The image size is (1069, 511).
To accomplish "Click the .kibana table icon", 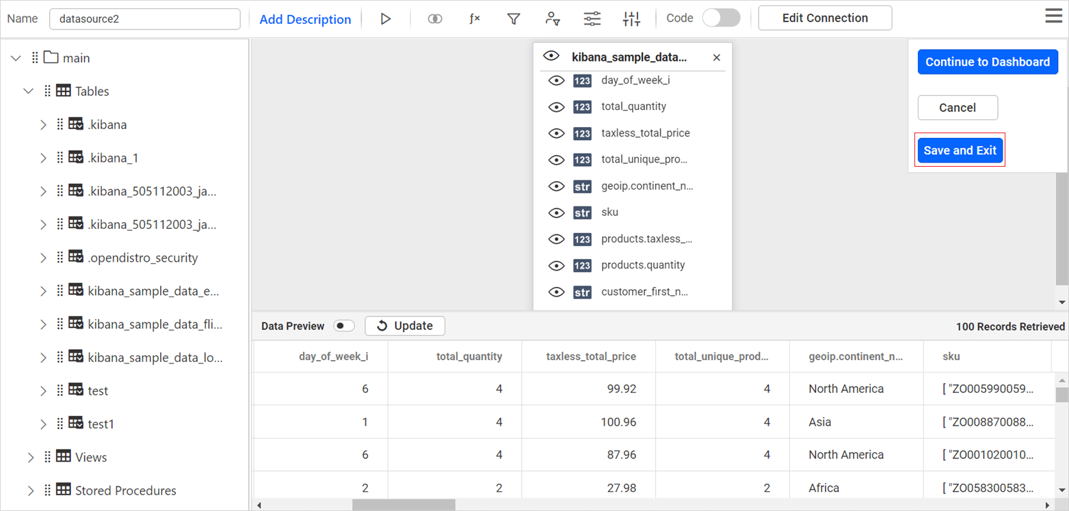I will coord(76,124).
